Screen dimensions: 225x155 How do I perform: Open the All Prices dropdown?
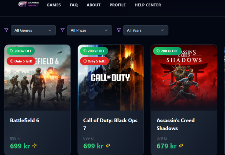(89, 30)
